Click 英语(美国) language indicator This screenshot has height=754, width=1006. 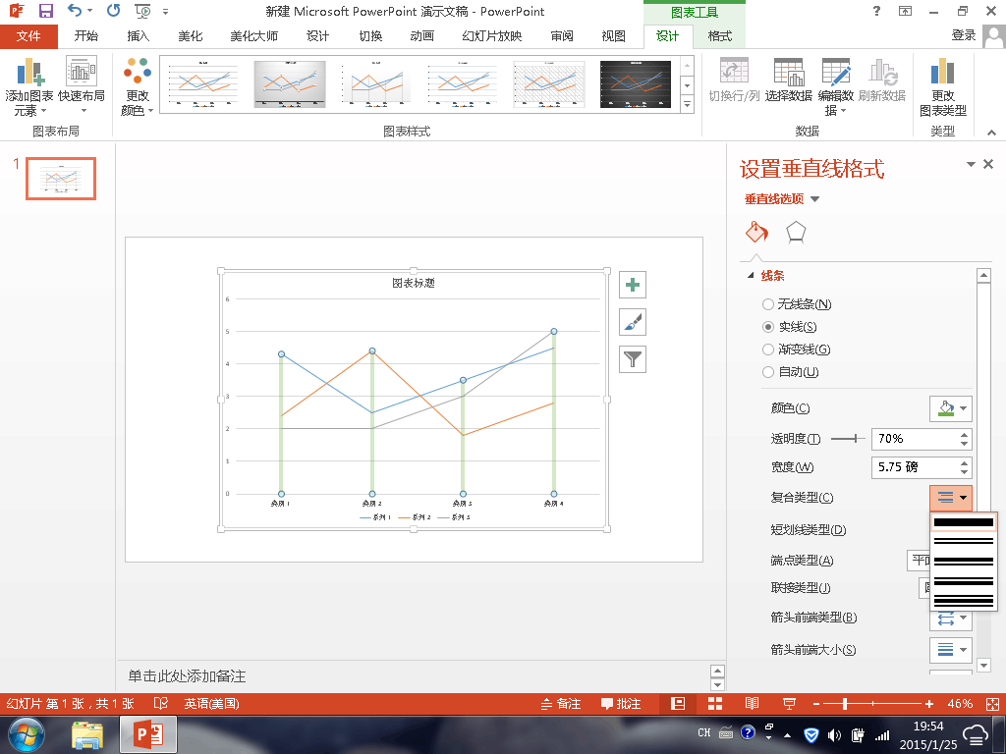pos(212,703)
